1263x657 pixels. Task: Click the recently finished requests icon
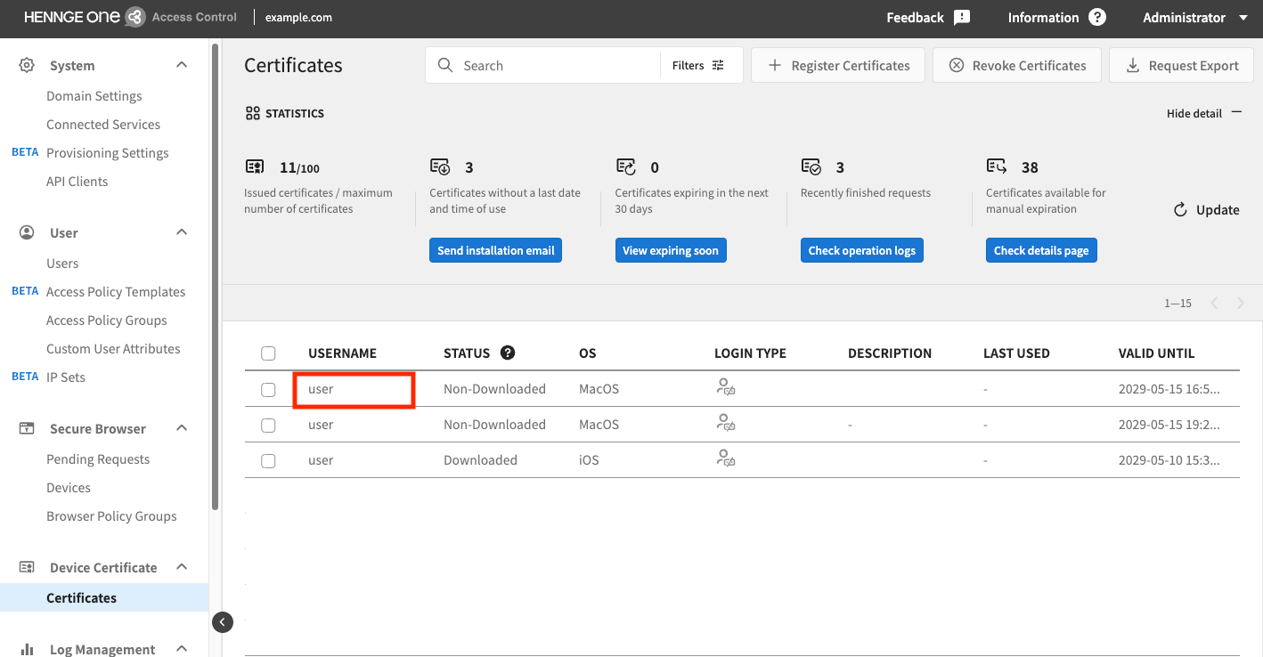(811, 166)
